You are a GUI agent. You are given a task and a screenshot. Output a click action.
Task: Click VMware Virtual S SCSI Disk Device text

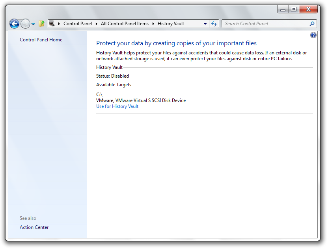[141, 100]
